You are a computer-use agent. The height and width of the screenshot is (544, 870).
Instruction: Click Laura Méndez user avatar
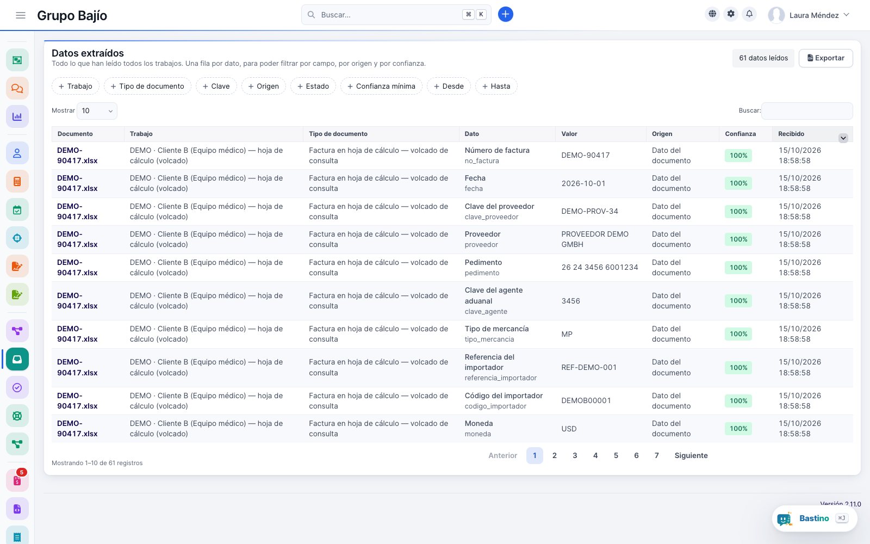(x=776, y=15)
